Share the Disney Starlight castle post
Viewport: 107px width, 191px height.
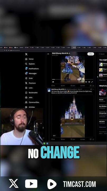93,139
